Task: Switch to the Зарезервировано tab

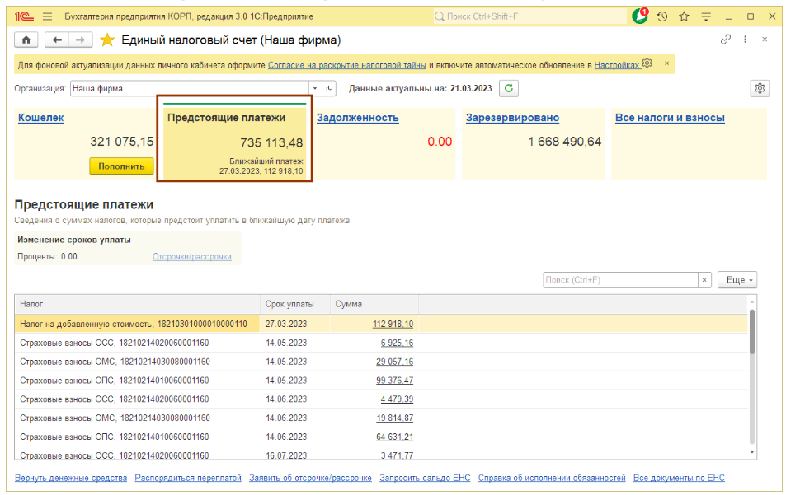Action: point(512,118)
